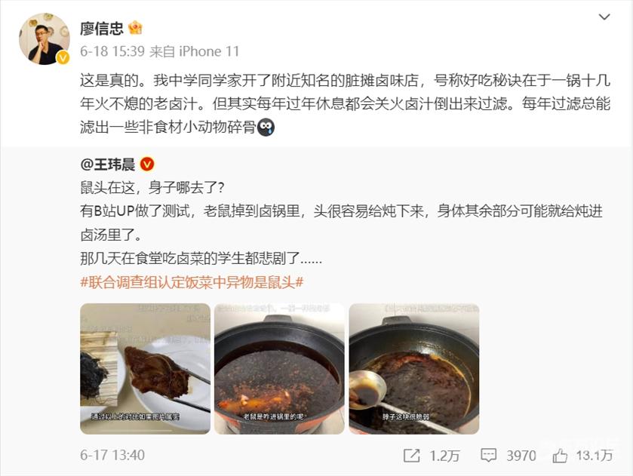The width and height of the screenshot is (633, 476).
Task: Click the post time 6-18 15:39
Action: click(112, 51)
